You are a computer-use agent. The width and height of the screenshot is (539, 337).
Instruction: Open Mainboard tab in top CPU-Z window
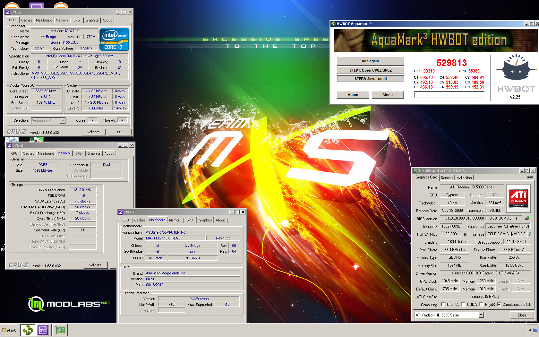(x=44, y=20)
